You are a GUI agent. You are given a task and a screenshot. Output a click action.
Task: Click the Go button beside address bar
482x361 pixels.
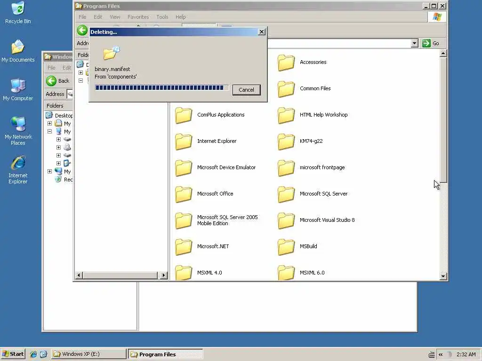pos(431,43)
